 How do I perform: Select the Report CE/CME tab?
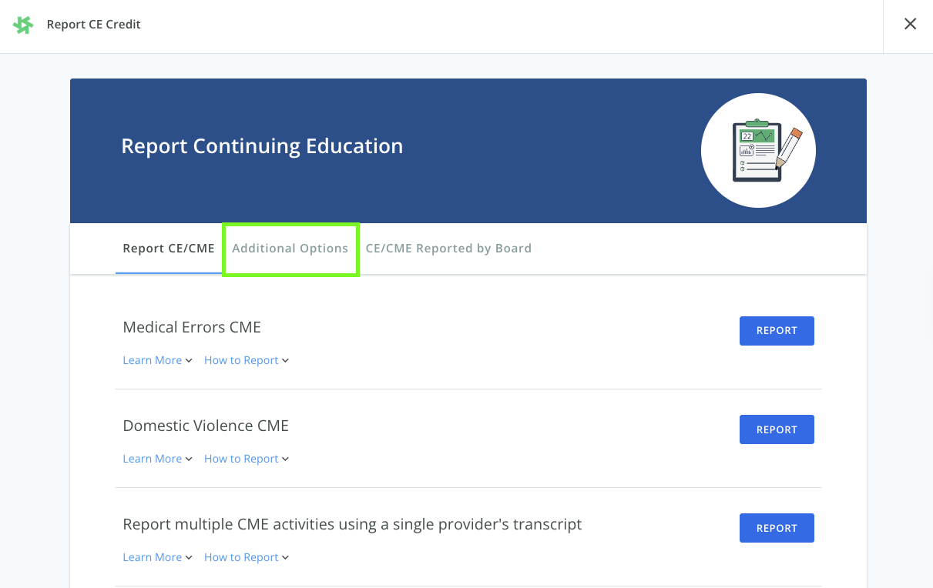pos(169,249)
